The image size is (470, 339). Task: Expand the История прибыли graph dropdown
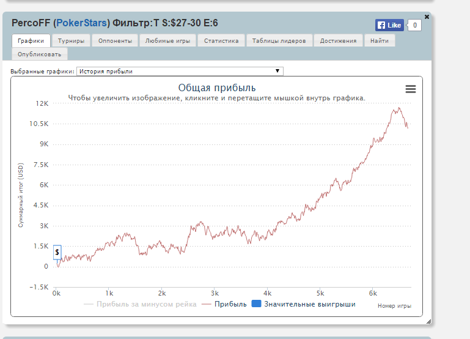tap(180, 71)
